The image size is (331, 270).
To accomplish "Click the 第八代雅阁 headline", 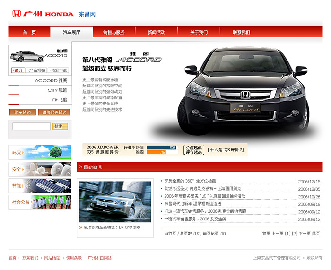I will tap(97, 60).
